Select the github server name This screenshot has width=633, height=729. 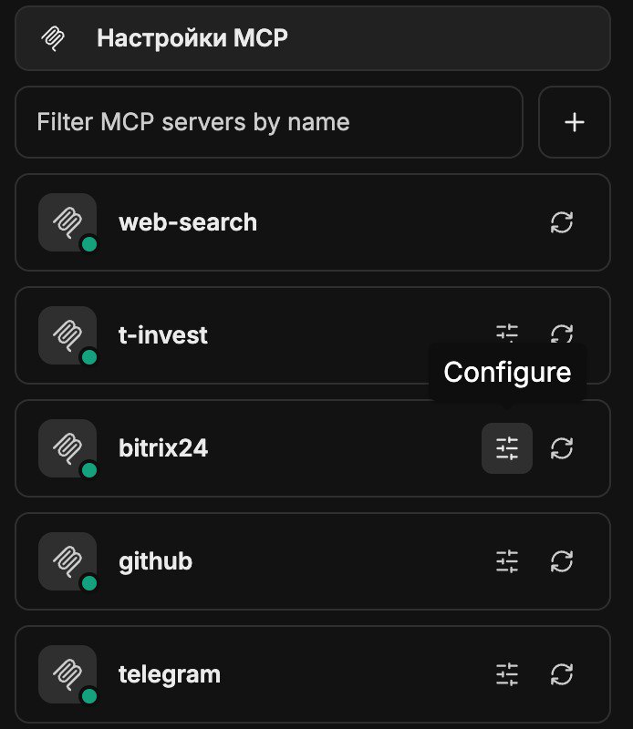pos(155,561)
